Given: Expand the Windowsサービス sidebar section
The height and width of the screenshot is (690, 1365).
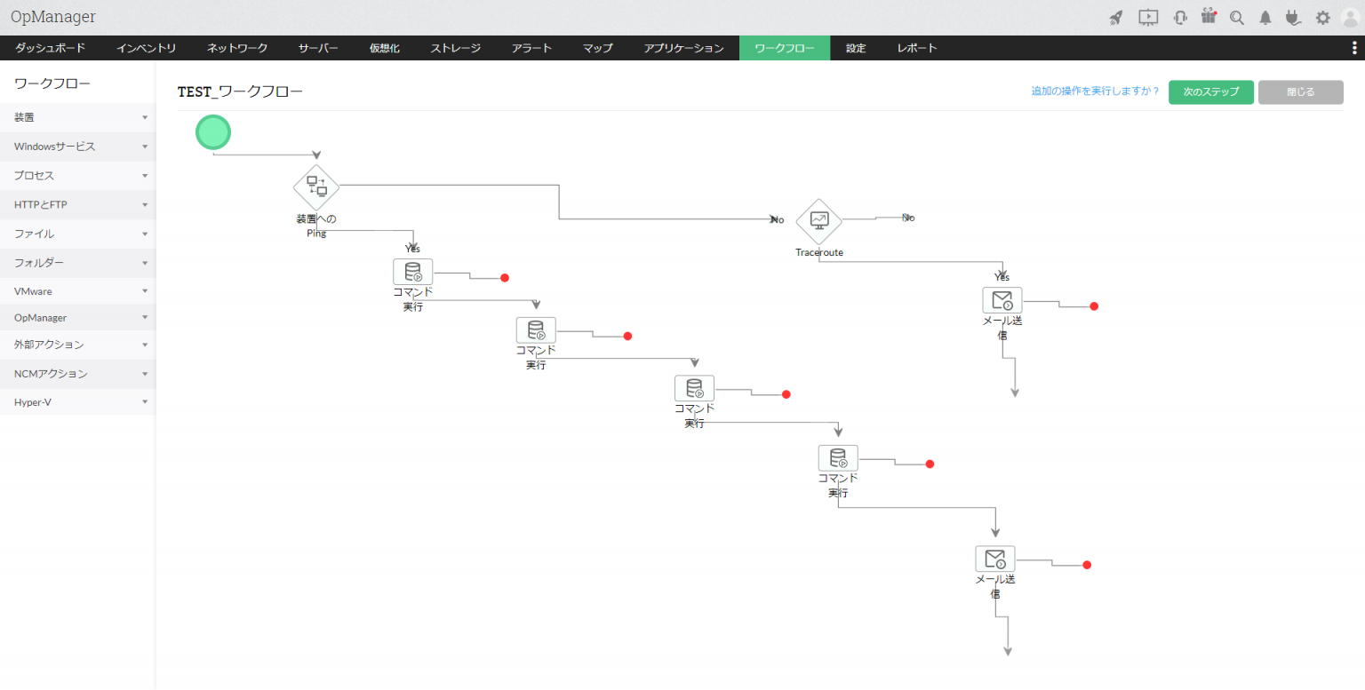Looking at the screenshot, I should click(78, 147).
